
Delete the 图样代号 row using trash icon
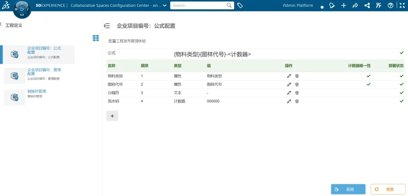pos(297,85)
